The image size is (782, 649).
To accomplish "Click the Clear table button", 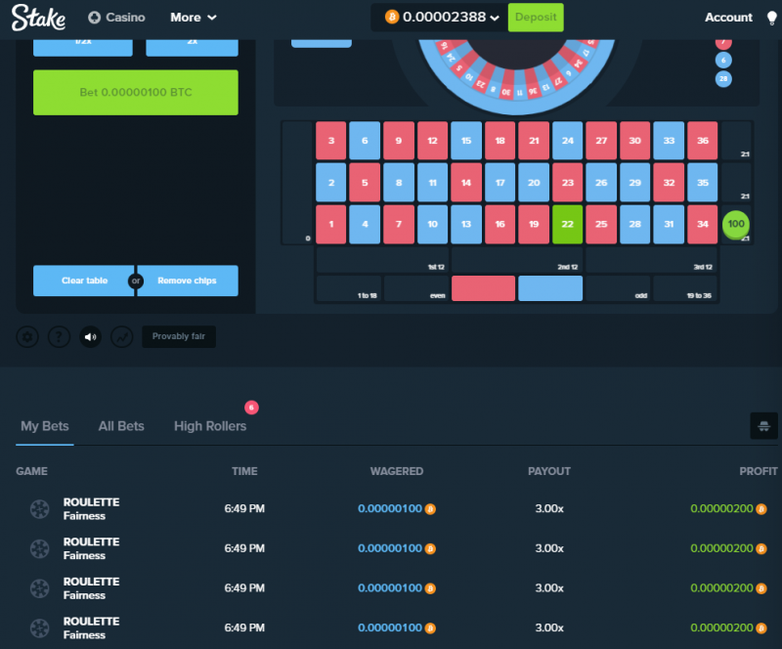I will tap(84, 281).
